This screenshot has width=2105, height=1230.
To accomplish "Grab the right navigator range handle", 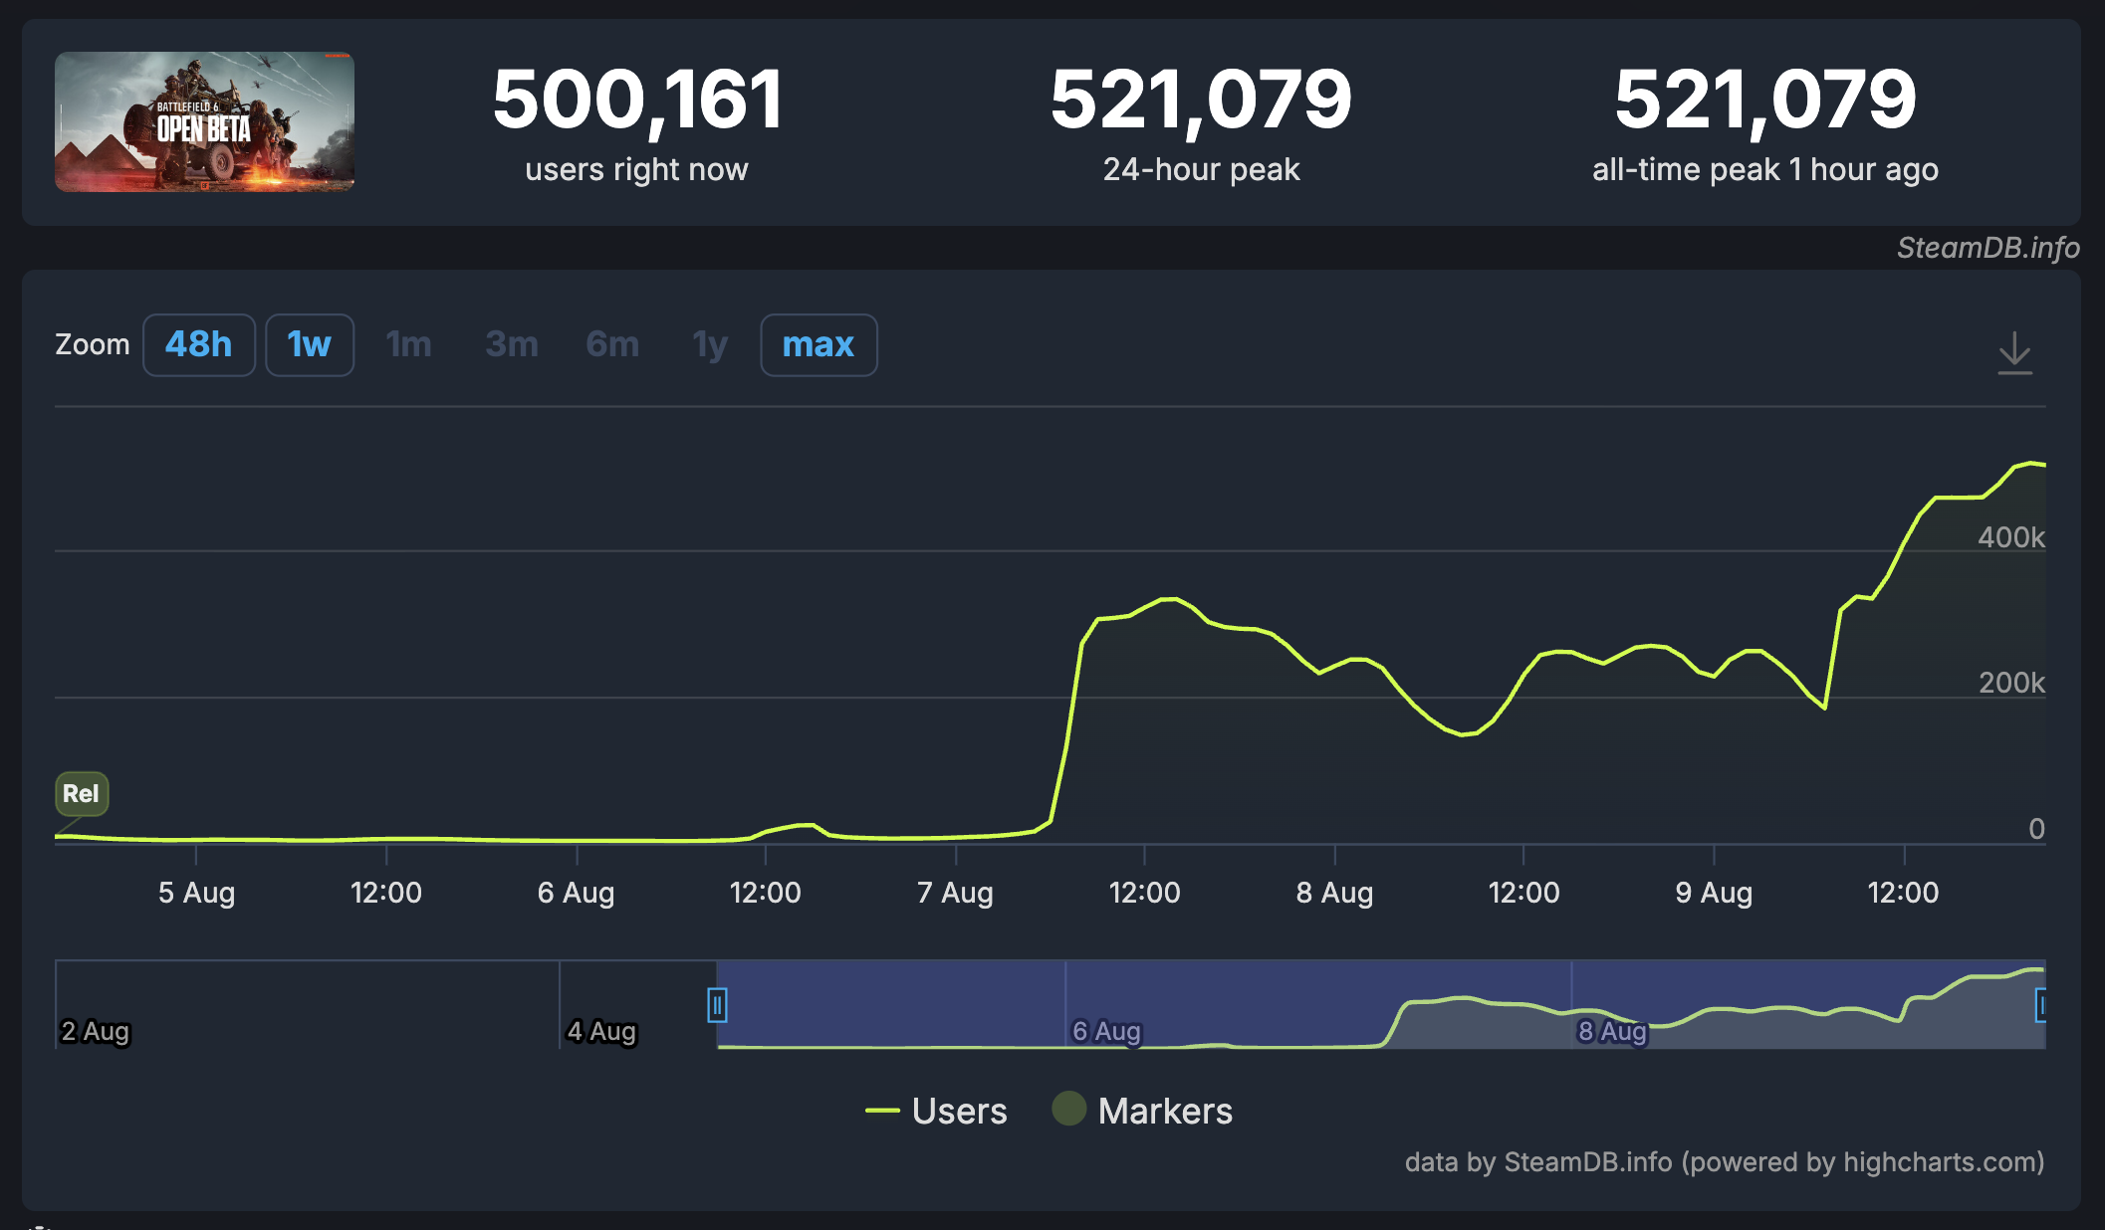I will (2040, 1005).
